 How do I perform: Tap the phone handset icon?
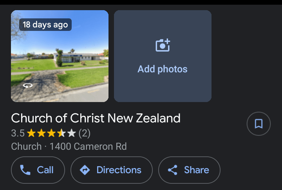(x=25, y=170)
